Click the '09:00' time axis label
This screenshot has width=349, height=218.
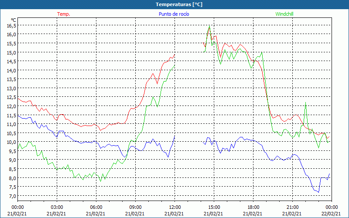pos(135,208)
